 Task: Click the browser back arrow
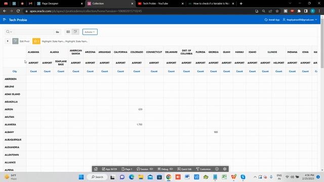tap(5, 11)
